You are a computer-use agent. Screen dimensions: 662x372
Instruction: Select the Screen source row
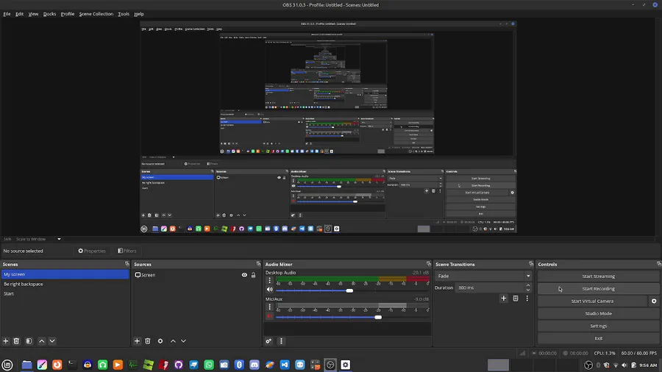(x=196, y=275)
